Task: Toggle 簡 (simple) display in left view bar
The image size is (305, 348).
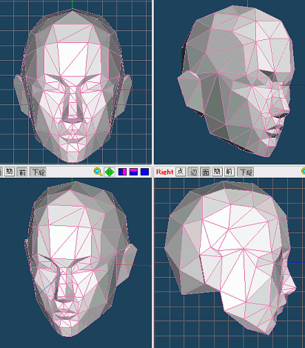Action: [x=10, y=172]
